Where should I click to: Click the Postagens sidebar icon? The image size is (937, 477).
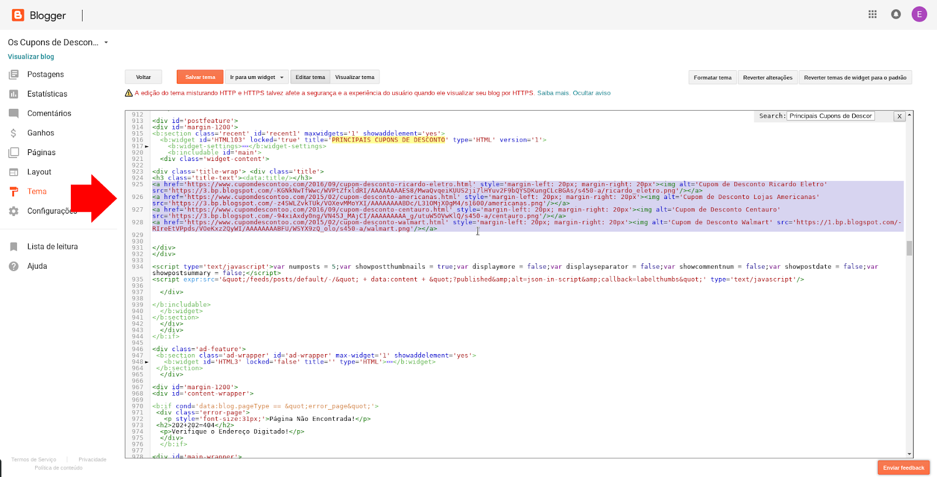click(13, 74)
